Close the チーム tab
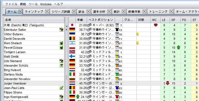This screenshot has width=199, height=101. (x=20, y=11)
